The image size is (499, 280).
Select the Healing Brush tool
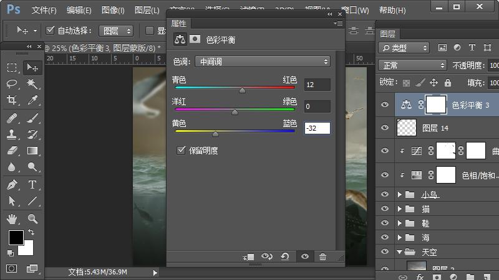12,118
